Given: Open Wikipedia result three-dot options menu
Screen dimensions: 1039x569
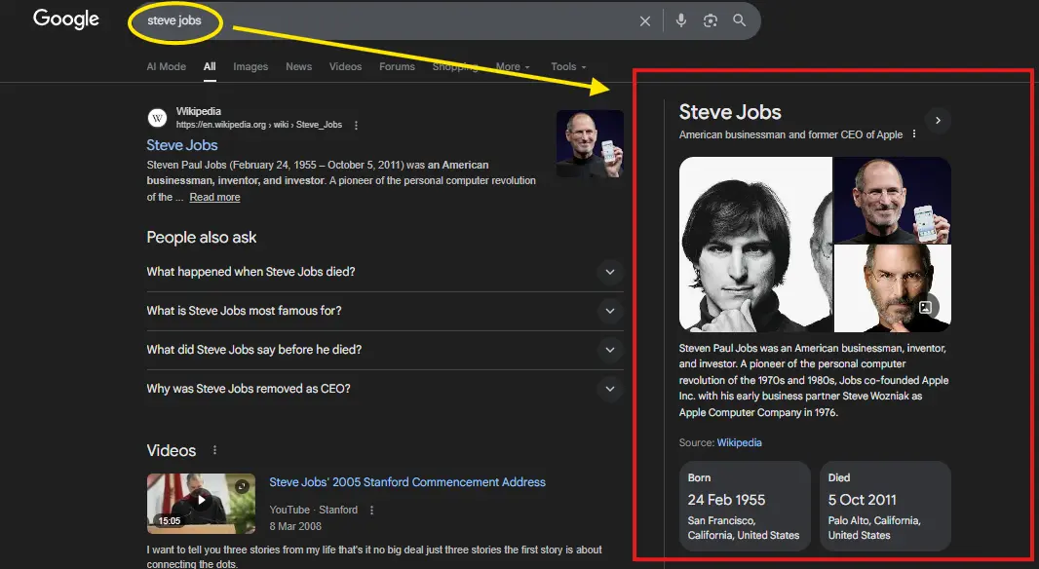Looking at the screenshot, I should point(357,125).
